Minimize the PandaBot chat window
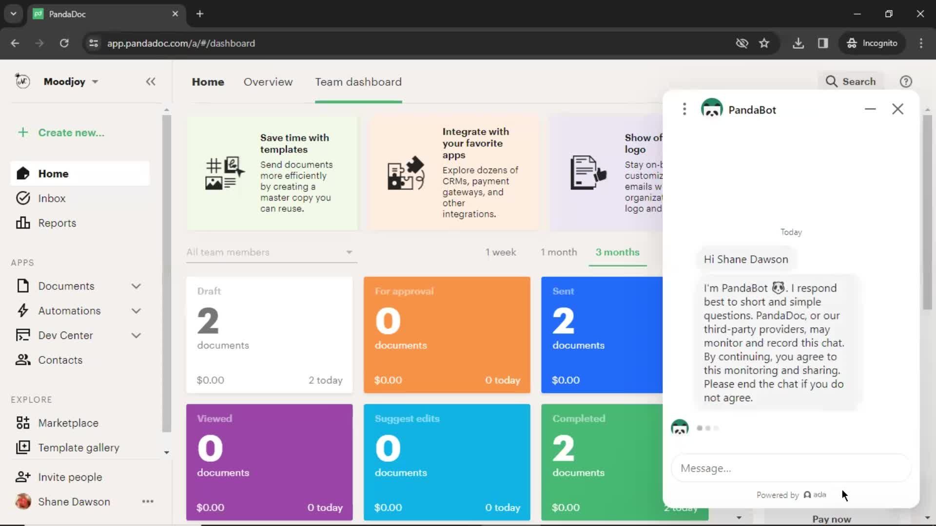 point(870,109)
